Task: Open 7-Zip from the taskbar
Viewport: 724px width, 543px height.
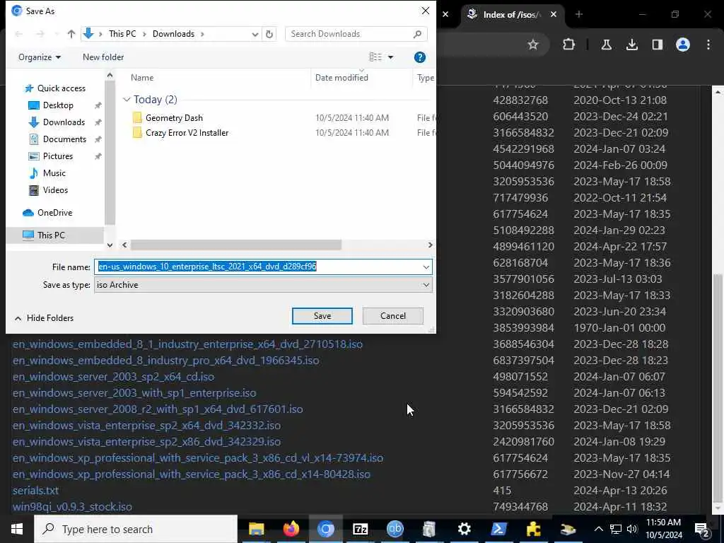Action: pos(360,529)
